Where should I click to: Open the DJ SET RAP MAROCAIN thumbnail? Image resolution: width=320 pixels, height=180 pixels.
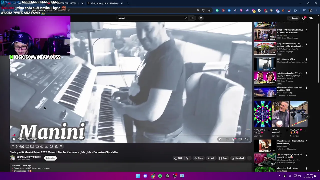coord(265,35)
